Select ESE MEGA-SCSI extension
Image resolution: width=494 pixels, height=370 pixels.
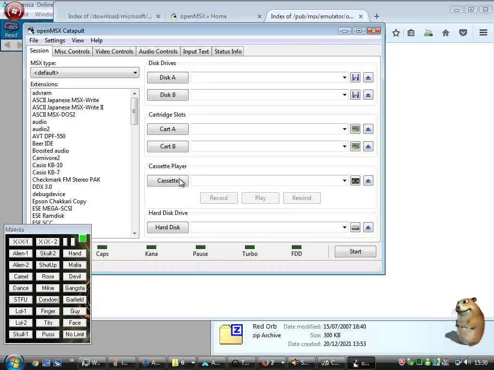coord(52,209)
